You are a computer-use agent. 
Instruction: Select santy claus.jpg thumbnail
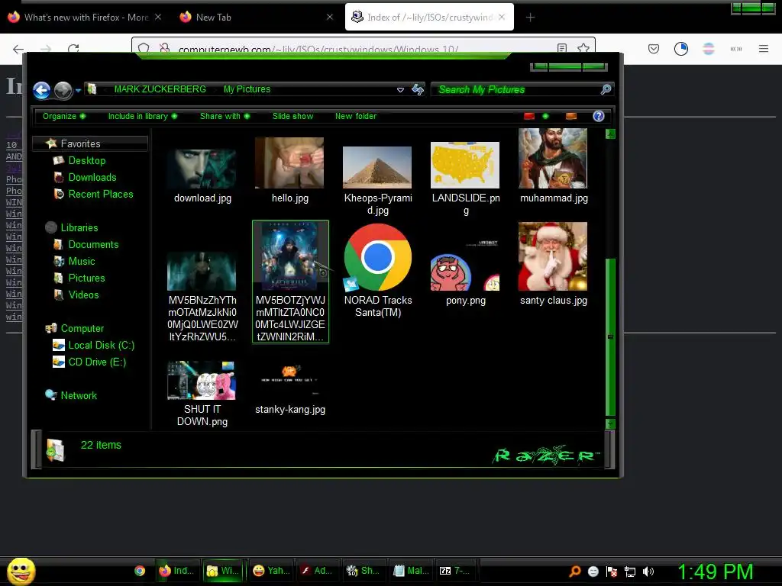tap(553, 256)
